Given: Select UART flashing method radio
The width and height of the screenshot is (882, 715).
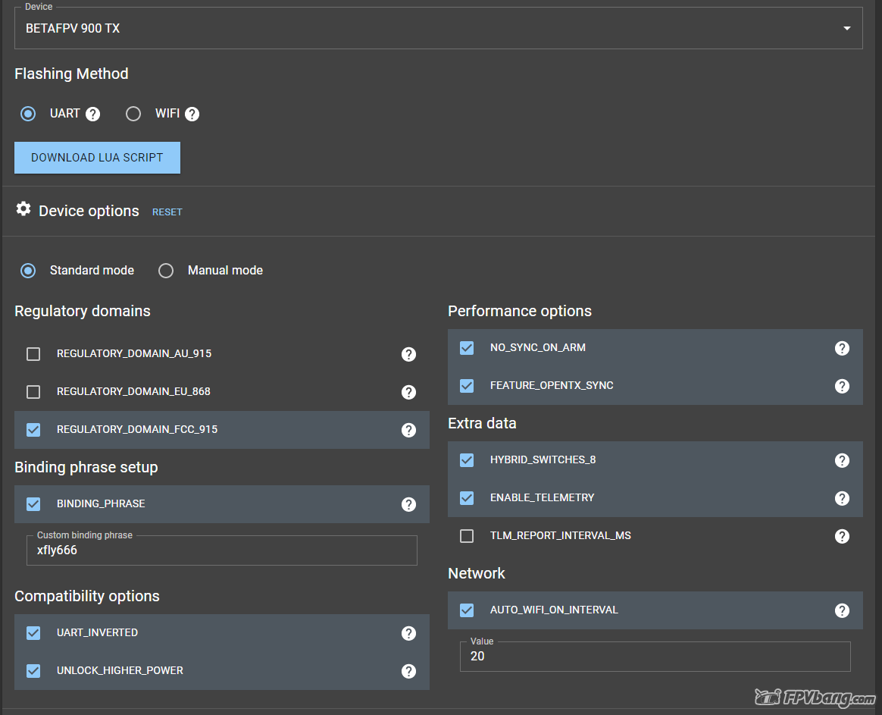Looking at the screenshot, I should tap(28, 114).
